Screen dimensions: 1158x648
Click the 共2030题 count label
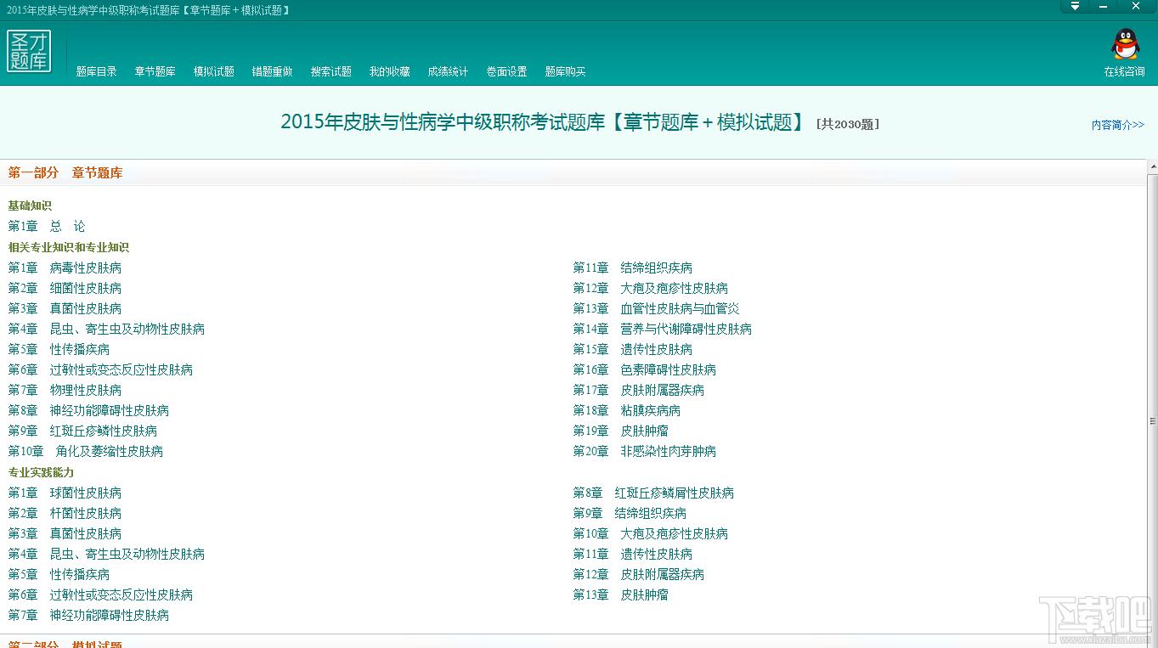847,124
